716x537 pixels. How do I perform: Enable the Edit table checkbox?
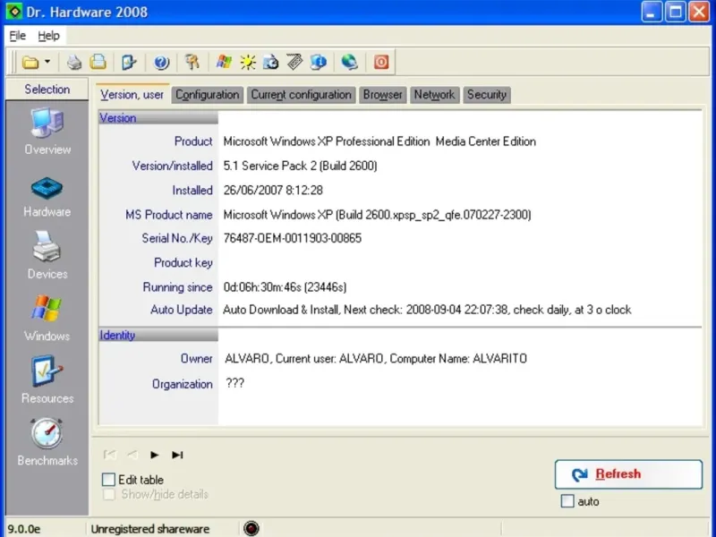pos(108,480)
